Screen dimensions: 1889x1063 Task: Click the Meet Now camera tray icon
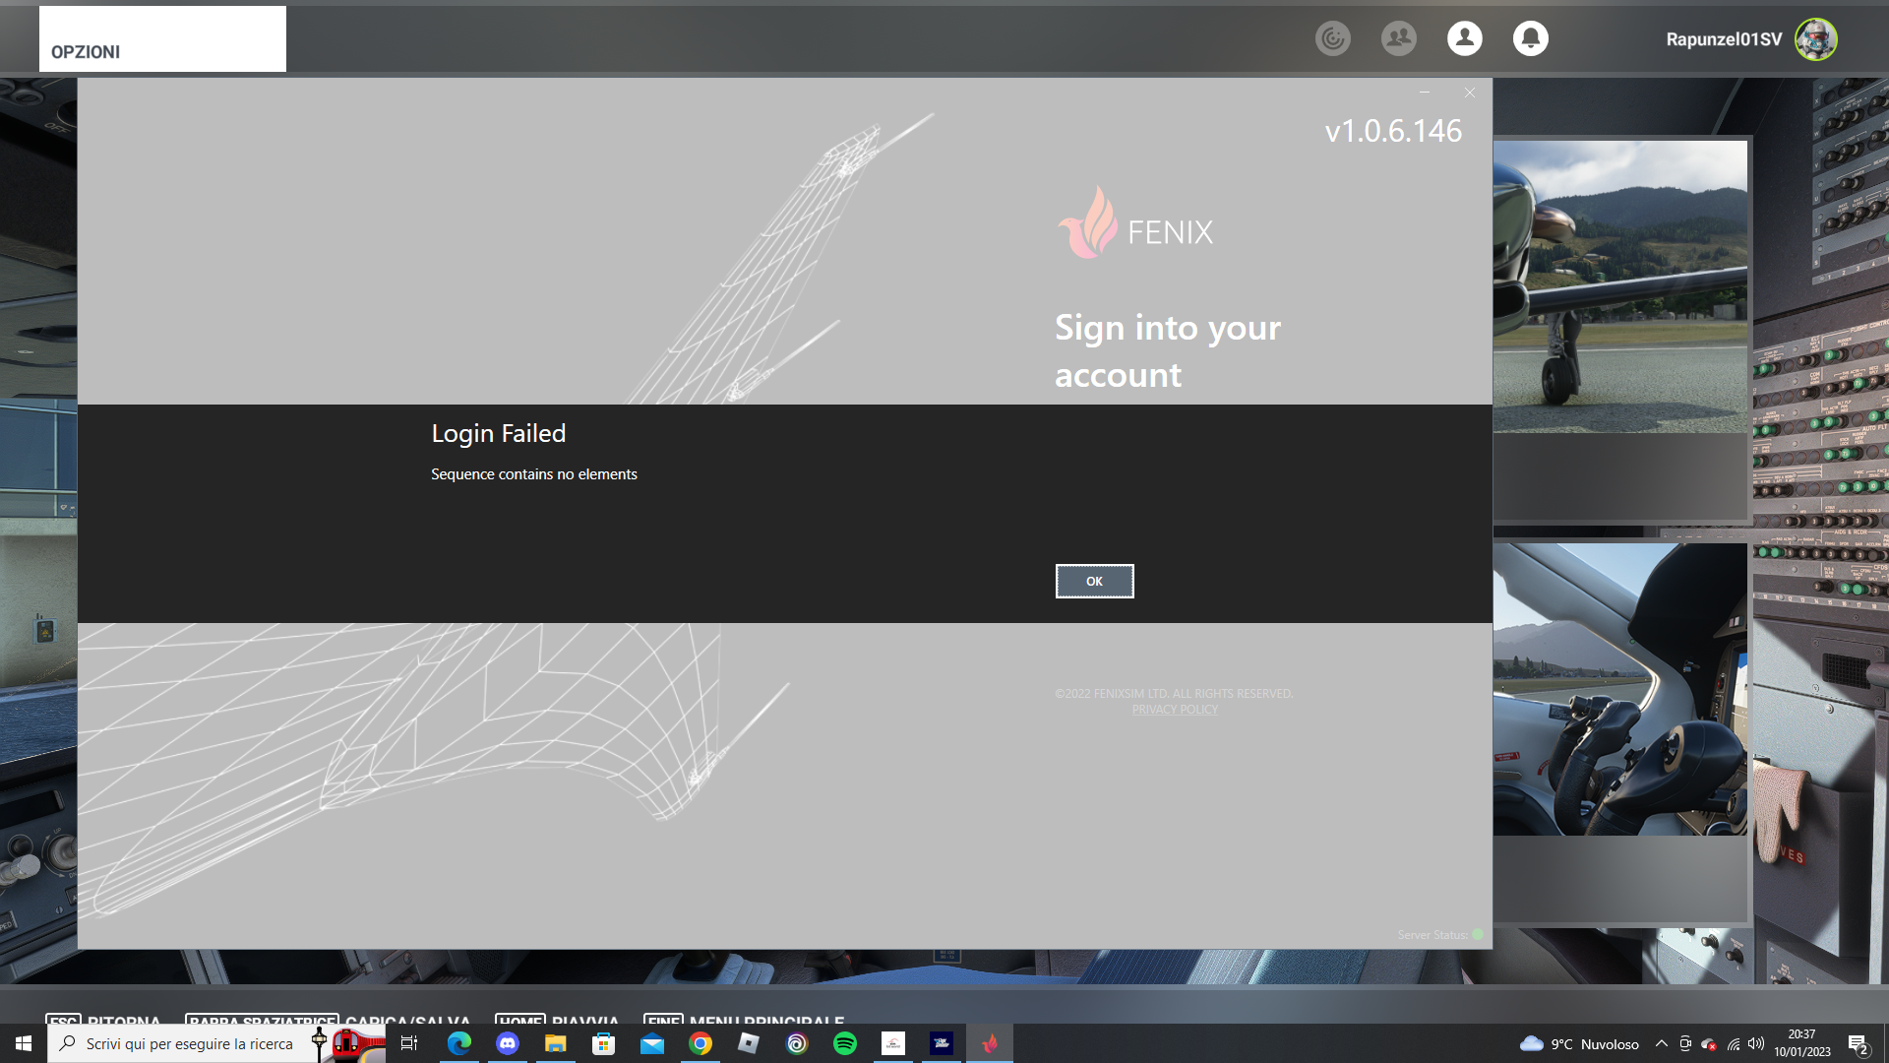point(1685,1043)
